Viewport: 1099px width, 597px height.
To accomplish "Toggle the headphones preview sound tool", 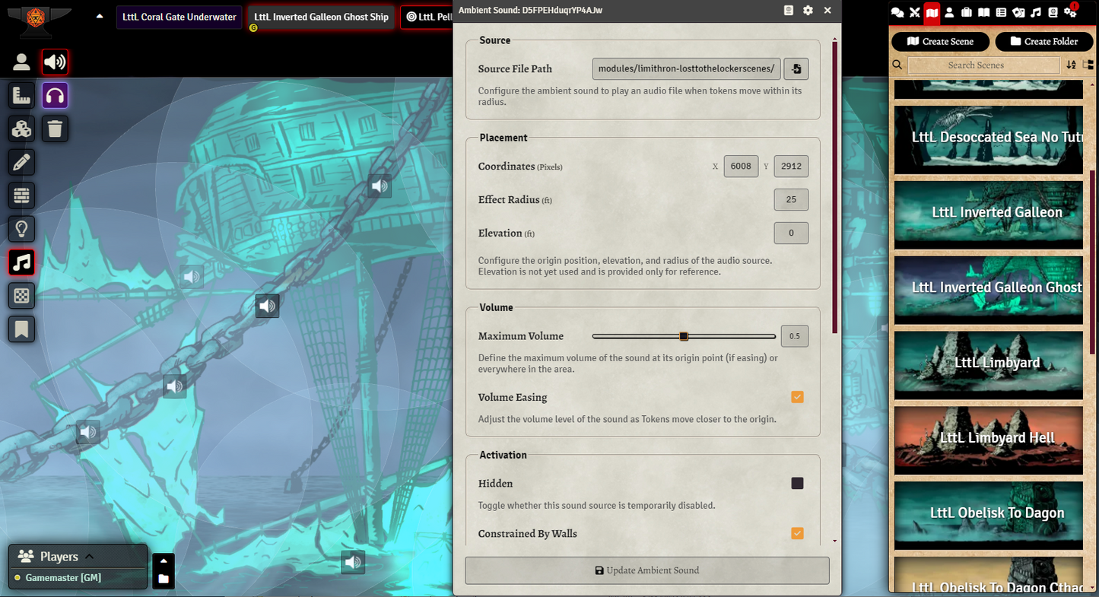I will point(55,96).
